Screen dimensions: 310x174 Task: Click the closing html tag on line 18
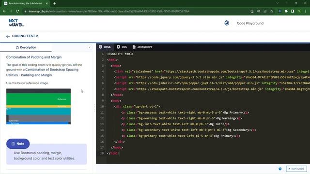(113, 153)
